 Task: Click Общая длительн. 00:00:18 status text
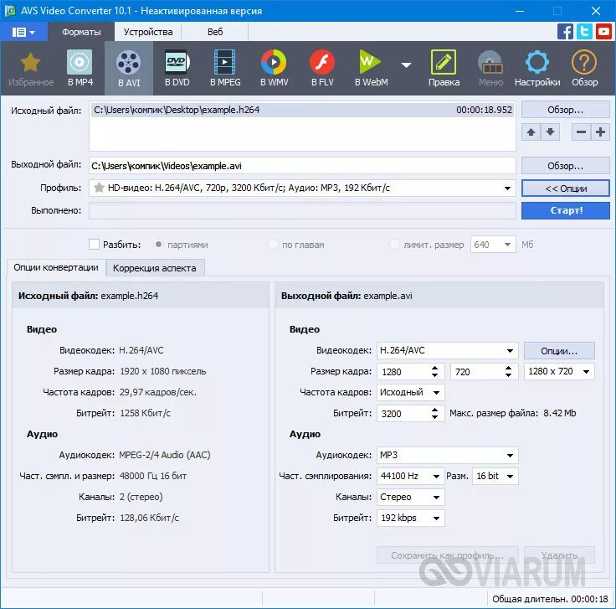(550, 599)
